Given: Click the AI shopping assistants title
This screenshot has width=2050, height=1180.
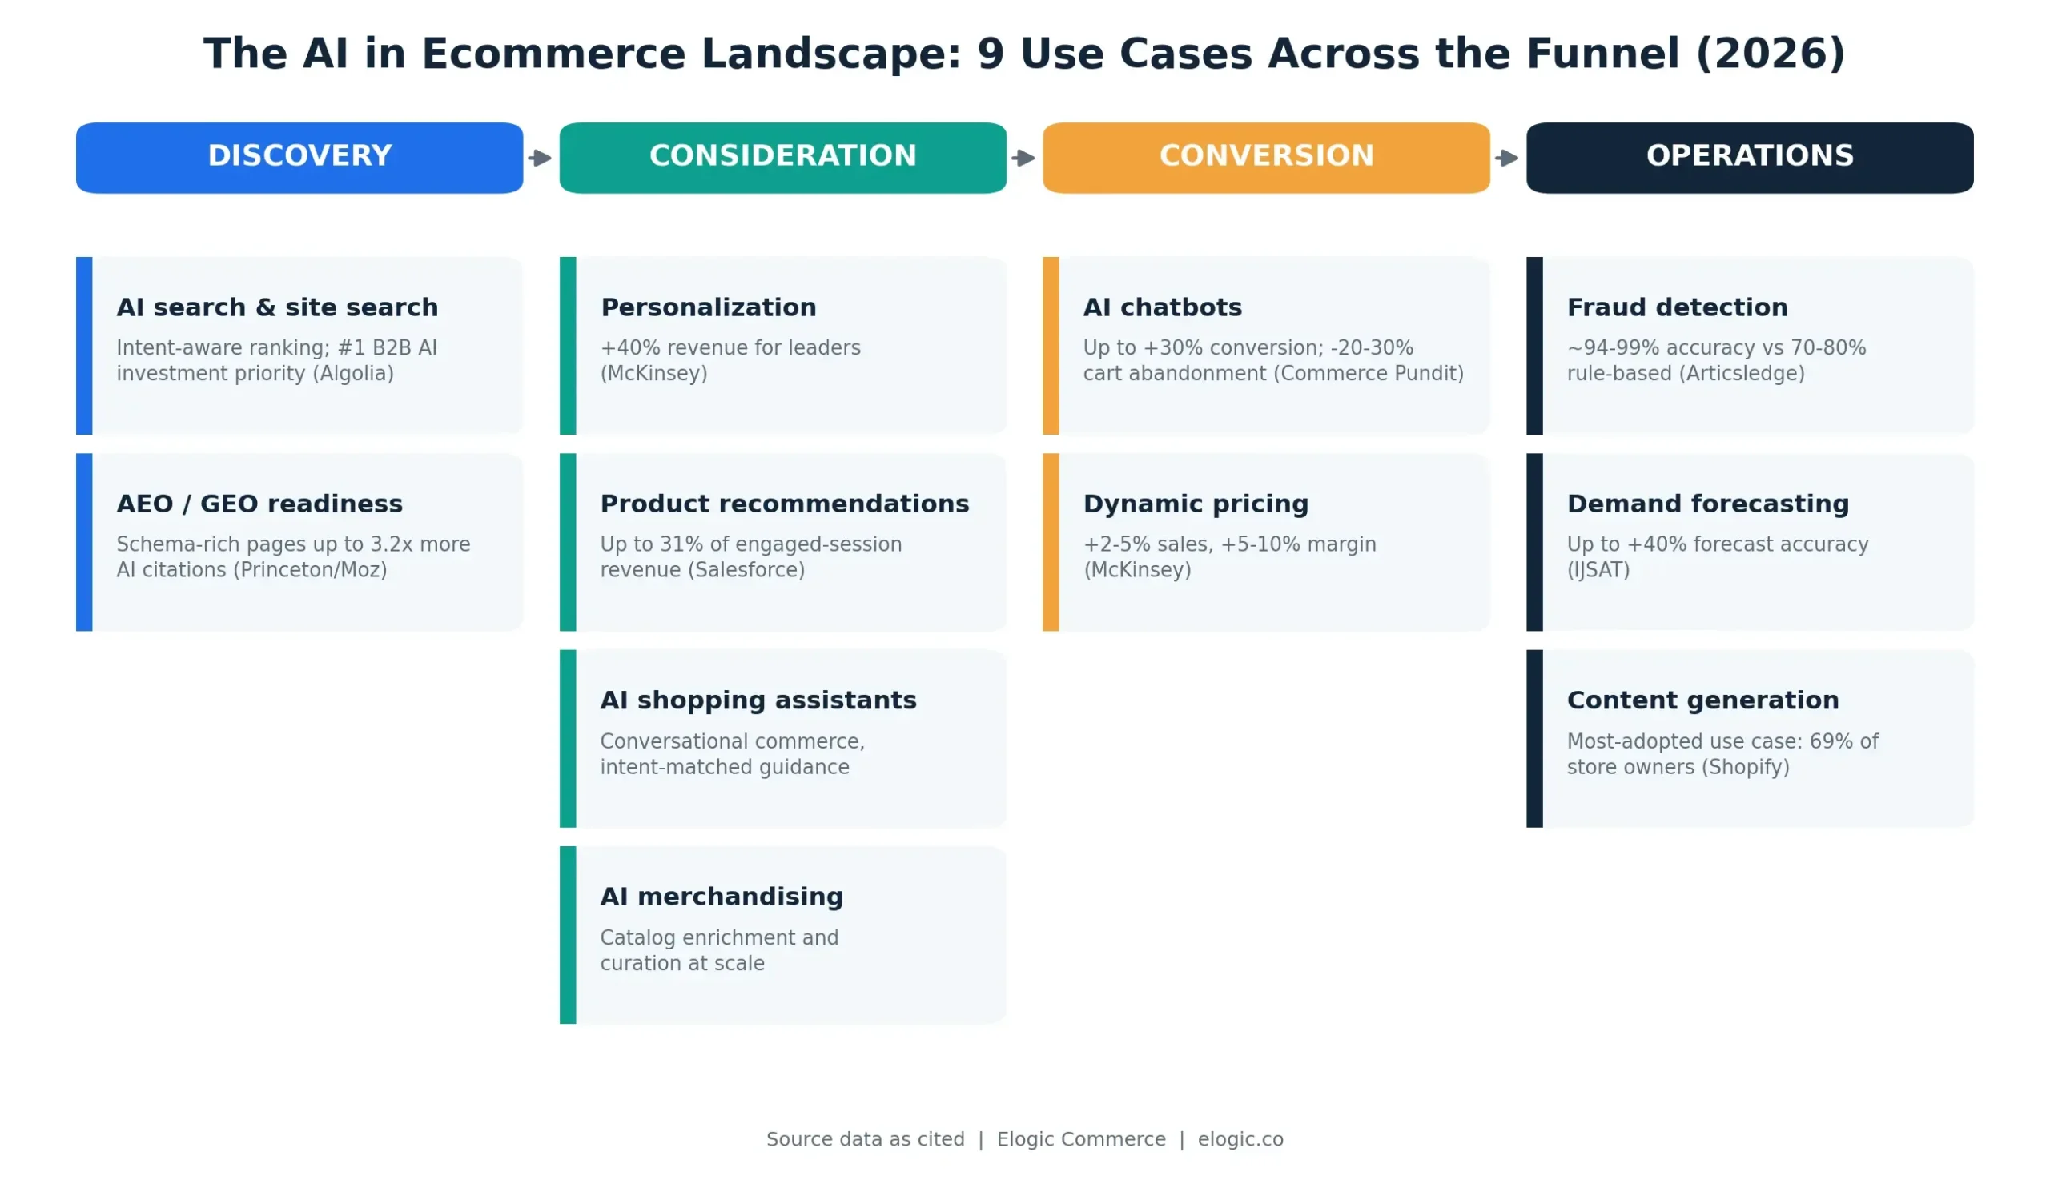Looking at the screenshot, I should 758,700.
